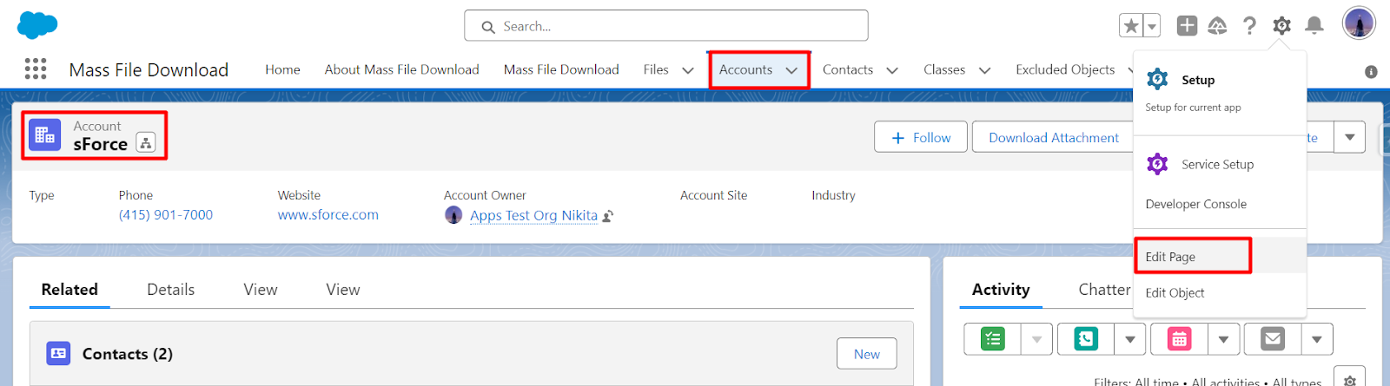
Task: Click the Setup menu gear-bolt icon
Action: (1157, 79)
